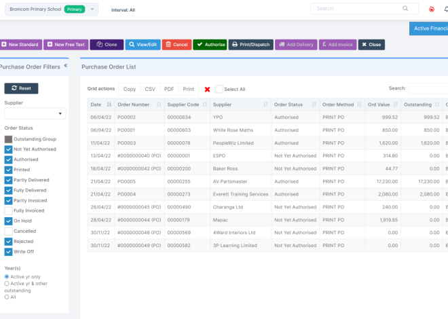This screenshot has width=448, height=319.
Task: Sort by the Order Number column
Action: pyautogui.click(x=139, y=105)
